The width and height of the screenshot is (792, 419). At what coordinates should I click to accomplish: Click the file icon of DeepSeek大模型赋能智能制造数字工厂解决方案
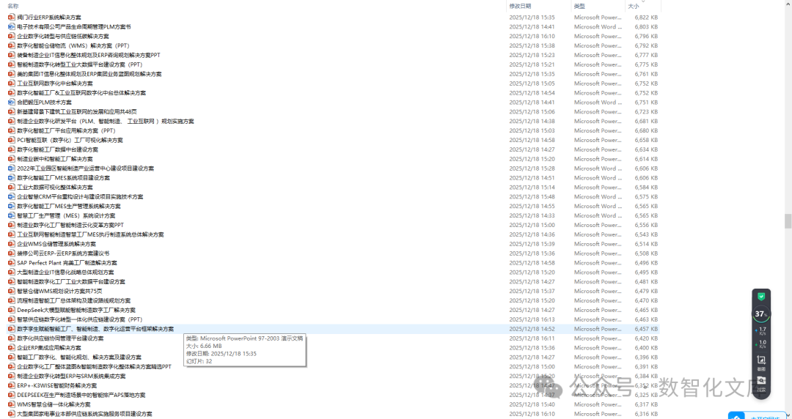point(12,310)
